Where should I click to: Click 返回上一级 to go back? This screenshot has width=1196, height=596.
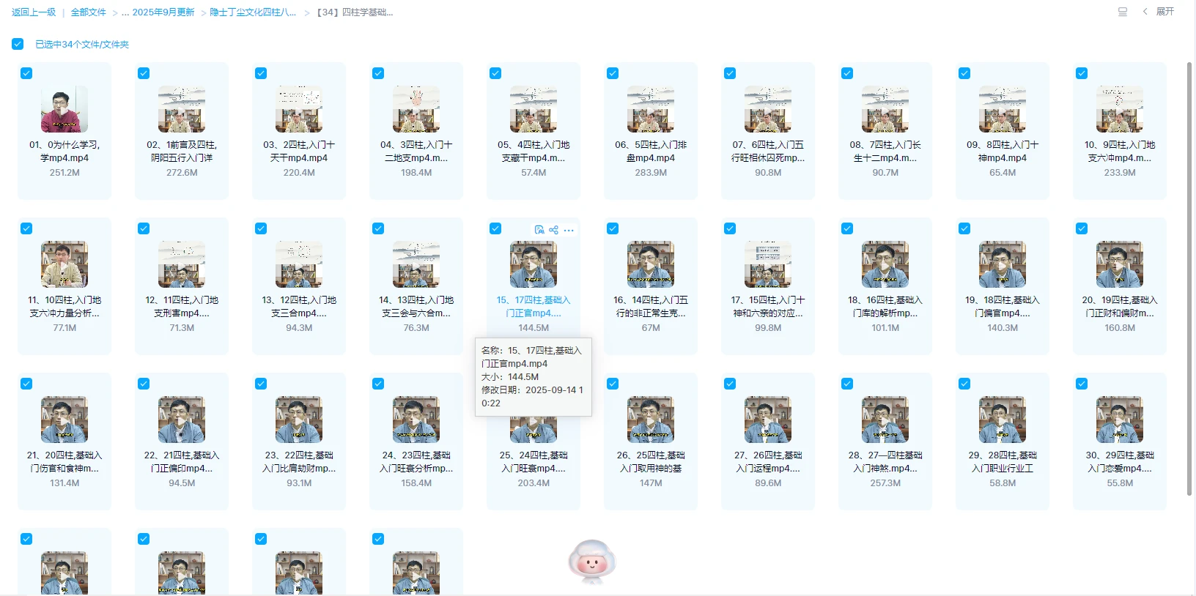[34, 12]
